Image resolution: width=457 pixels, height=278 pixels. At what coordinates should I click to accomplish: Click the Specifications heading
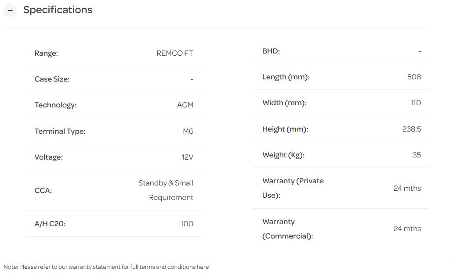point(58,10)
